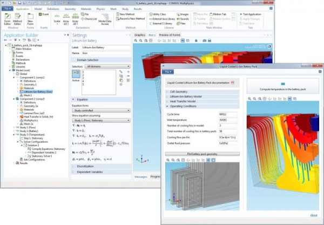Zoom in on the Graphics window

pyautogui.click(x=136, y=41)
